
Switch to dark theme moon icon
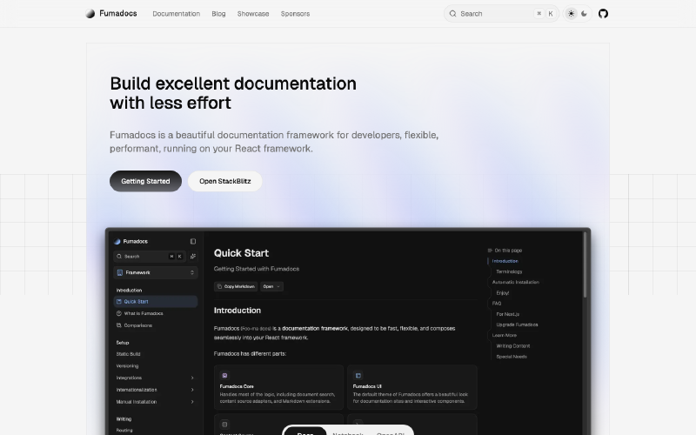tap(584, 14)
